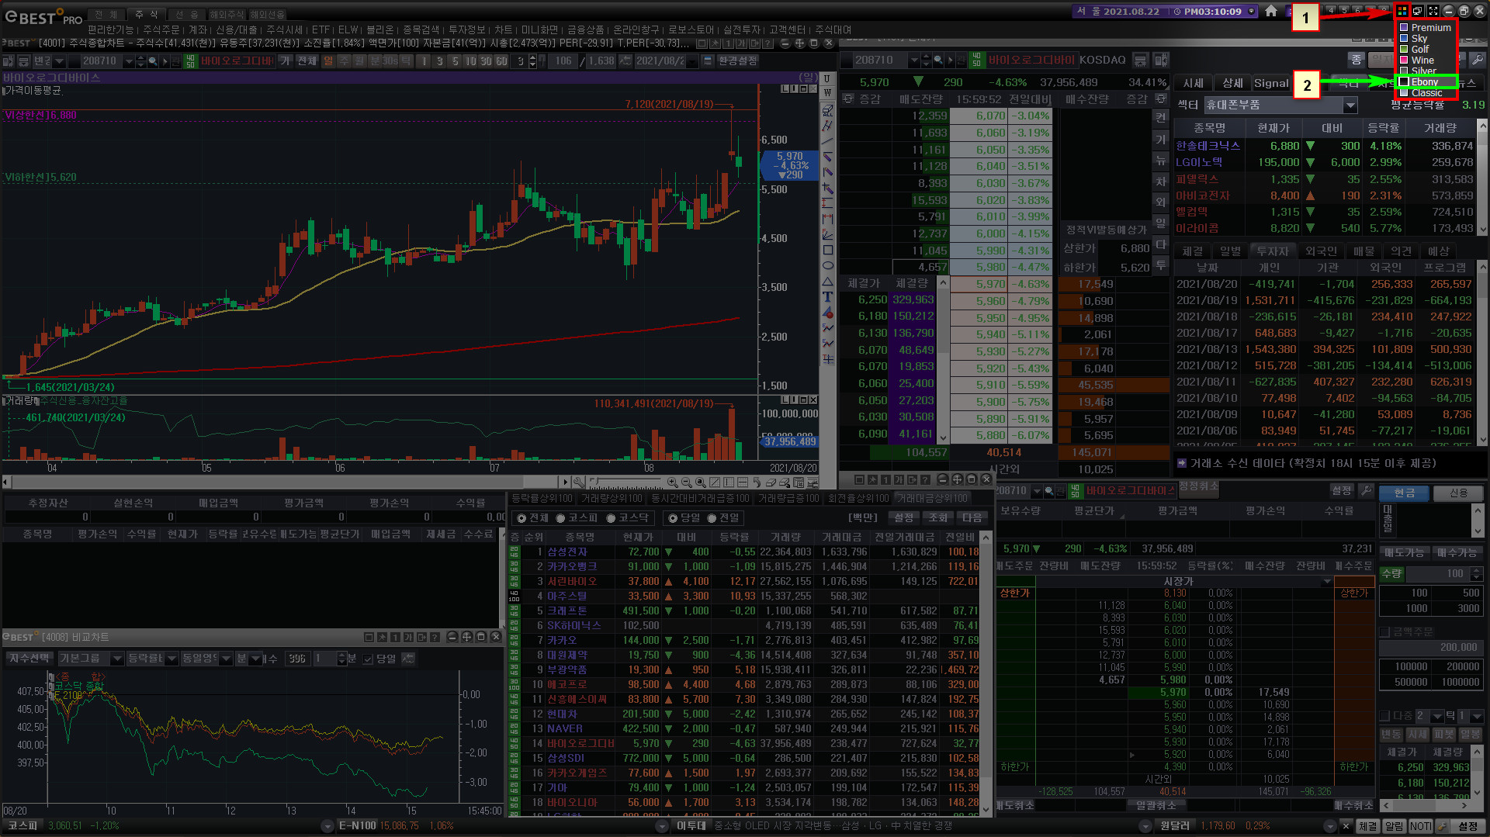The width and height of the screenshot is (1490, 837).
Task: Switch to the 투자자 tab
Action: point(1272,251)
